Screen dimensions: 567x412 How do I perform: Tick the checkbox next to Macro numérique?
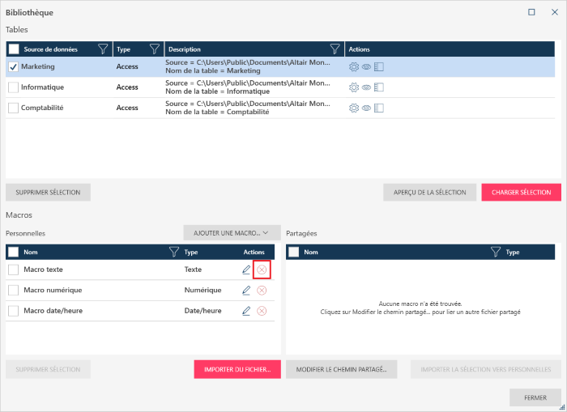click(x=14, y=291)
